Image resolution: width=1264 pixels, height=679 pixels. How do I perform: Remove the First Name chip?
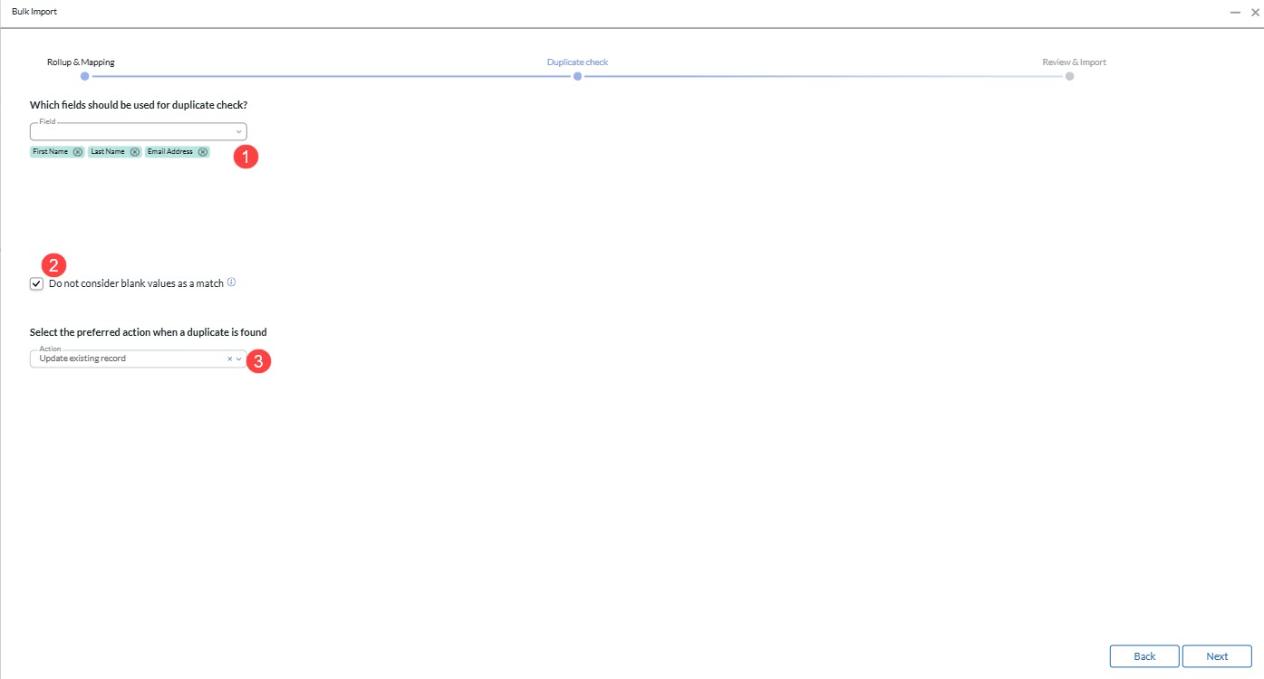point(78,152)
